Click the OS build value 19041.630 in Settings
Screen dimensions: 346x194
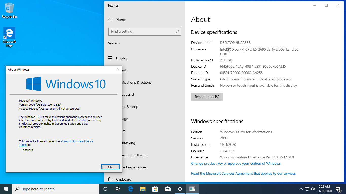227,151
